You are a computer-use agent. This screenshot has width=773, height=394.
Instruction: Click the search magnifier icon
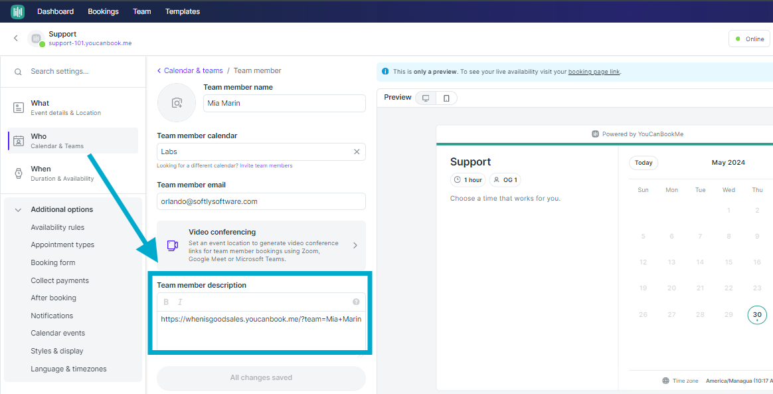pos(18,72)
